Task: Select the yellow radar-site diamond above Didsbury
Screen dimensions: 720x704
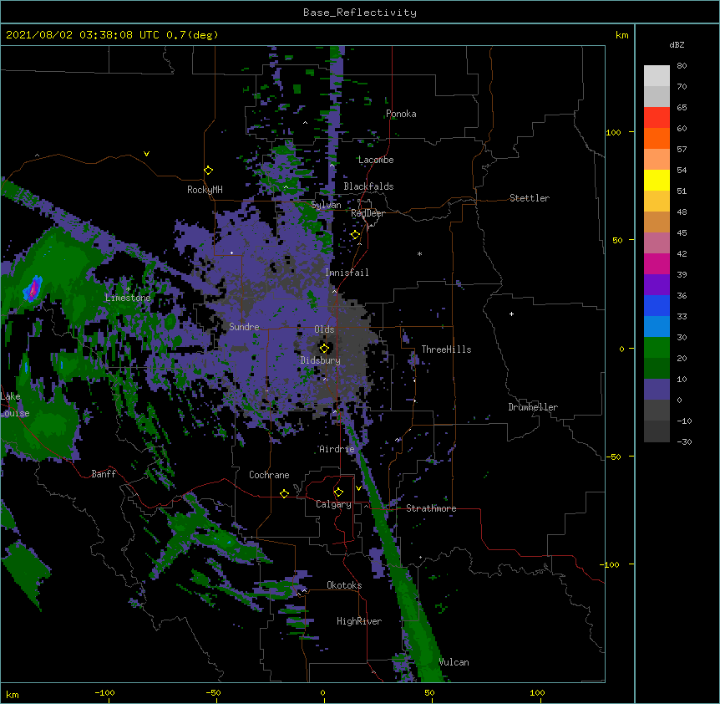Action: click(324, 348)
